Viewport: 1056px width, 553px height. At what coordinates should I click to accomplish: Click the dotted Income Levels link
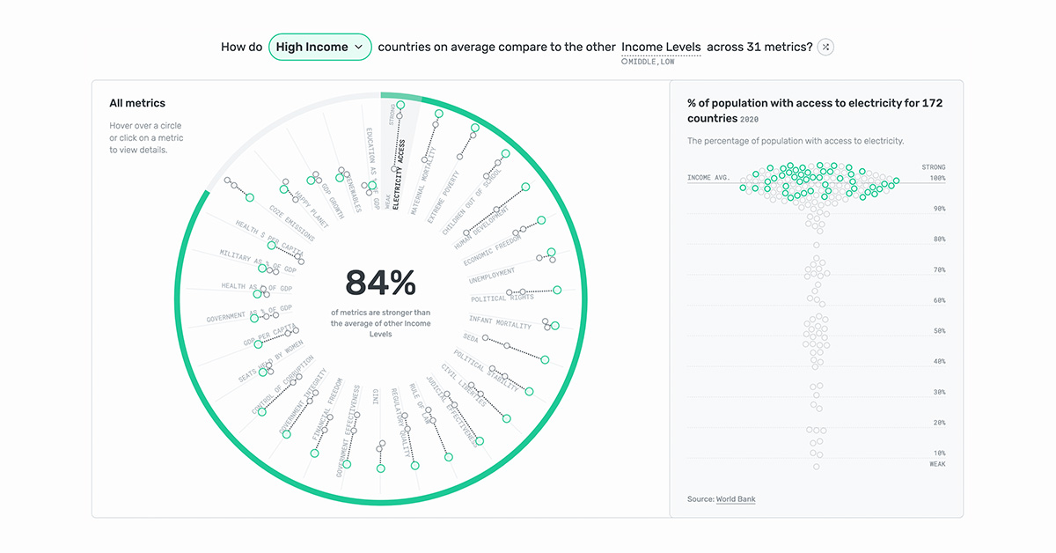(661, 47)
